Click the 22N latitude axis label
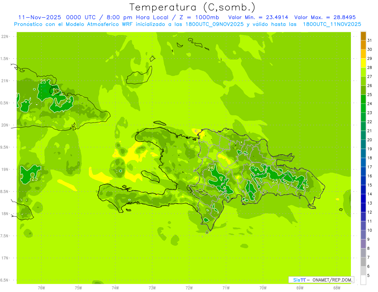This screenshot has width=378, height=292. coord(5,37)
